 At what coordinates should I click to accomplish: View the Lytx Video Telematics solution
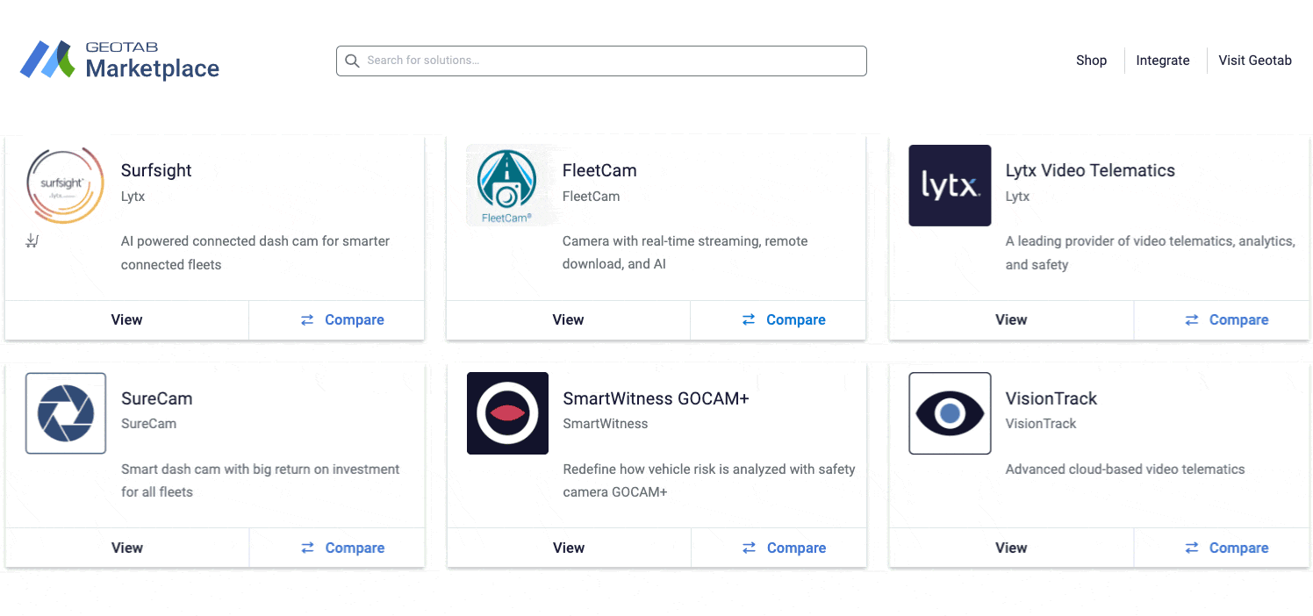(1011, 320)
